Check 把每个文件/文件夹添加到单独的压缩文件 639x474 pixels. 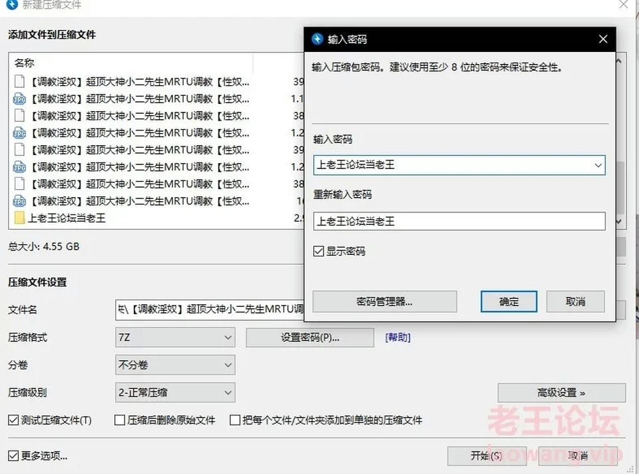(x=234, y=421)
